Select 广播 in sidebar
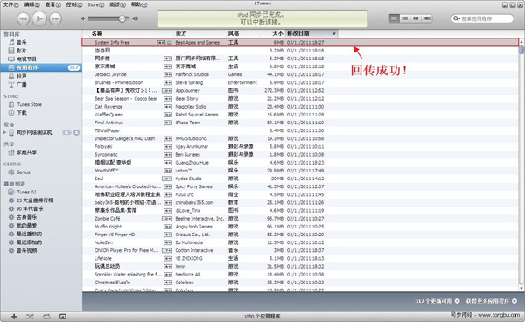Image resolution: width=525 pixels, height=322 pixels. [x=41, y=84]
